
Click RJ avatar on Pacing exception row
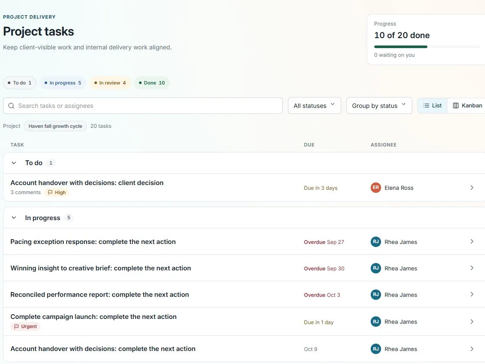[x=375, y=242]
